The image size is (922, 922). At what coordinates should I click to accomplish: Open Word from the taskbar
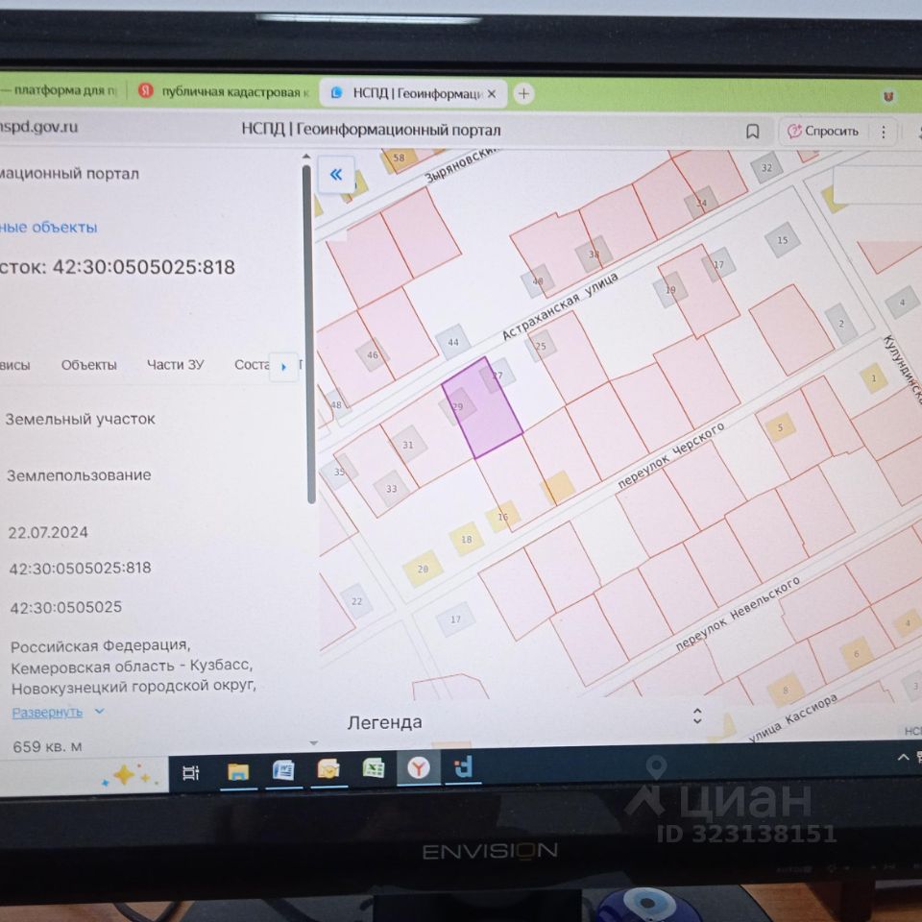pyautogui.click(x=283, y=769)
